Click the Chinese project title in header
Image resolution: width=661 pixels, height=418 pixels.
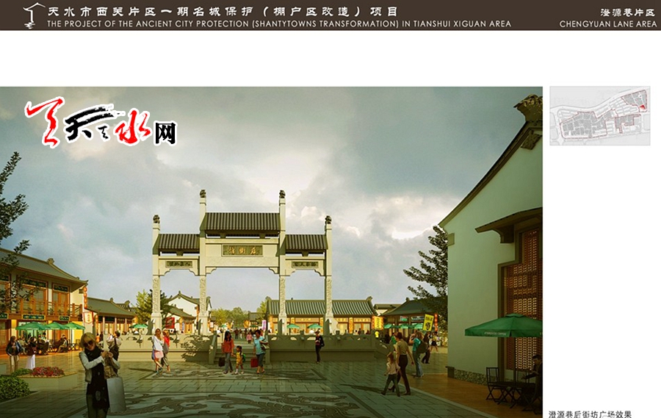(x=222, y=11)
